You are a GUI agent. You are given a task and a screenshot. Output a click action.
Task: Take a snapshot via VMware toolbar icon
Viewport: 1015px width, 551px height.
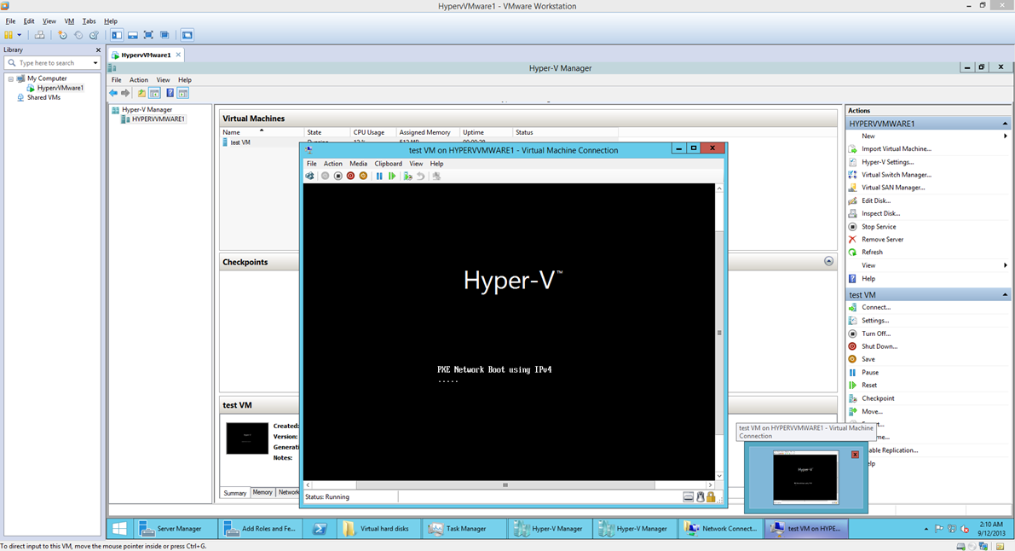(62, 35)
